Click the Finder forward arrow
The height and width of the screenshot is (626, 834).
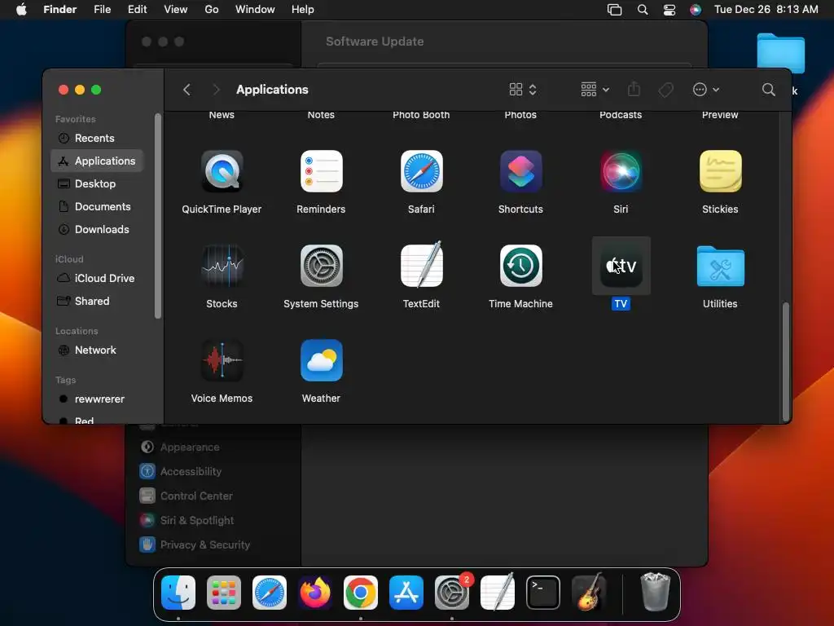point(216,90)
